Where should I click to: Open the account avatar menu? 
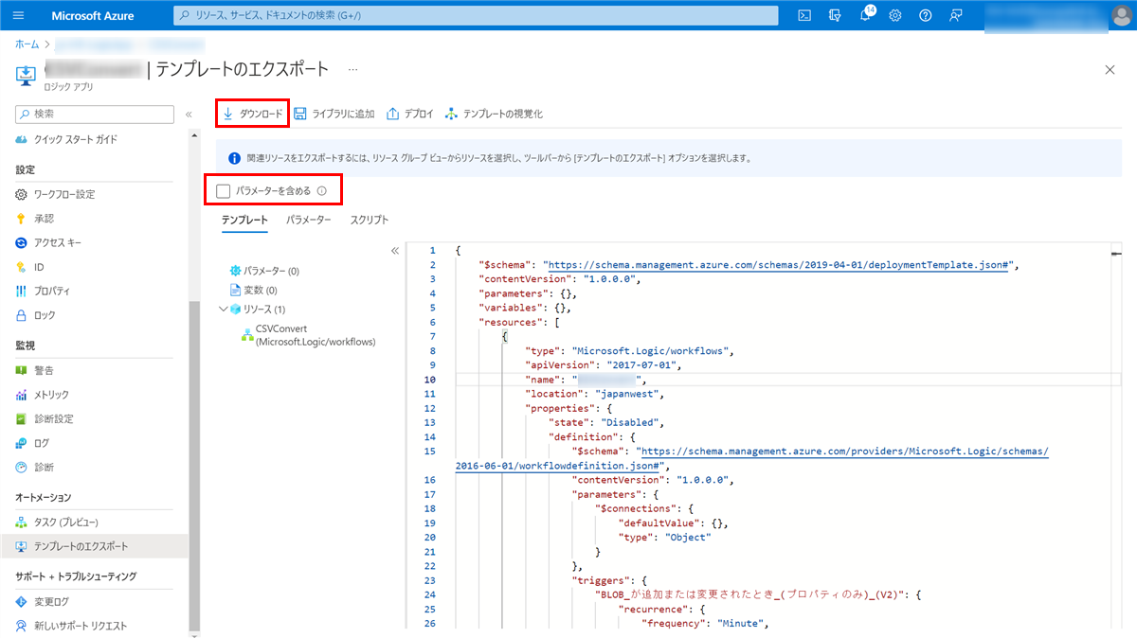point(1121,15)
